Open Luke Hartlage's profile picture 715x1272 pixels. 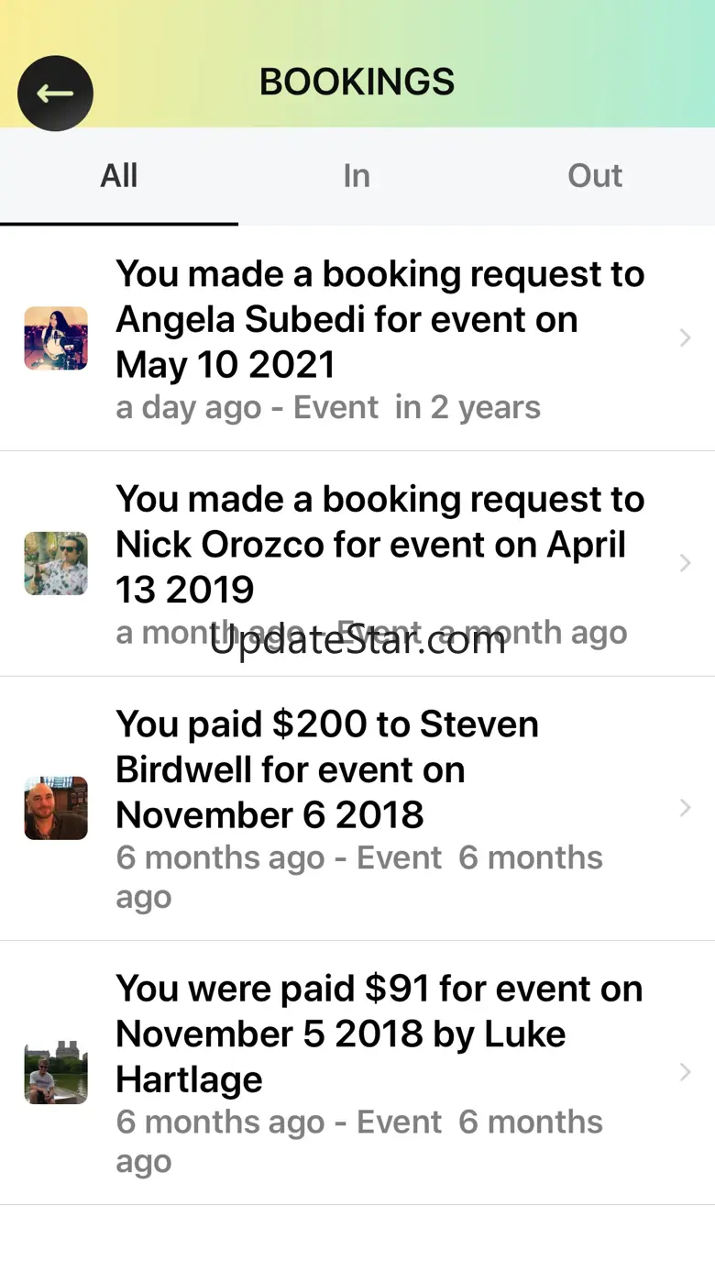click(56, 1072)
